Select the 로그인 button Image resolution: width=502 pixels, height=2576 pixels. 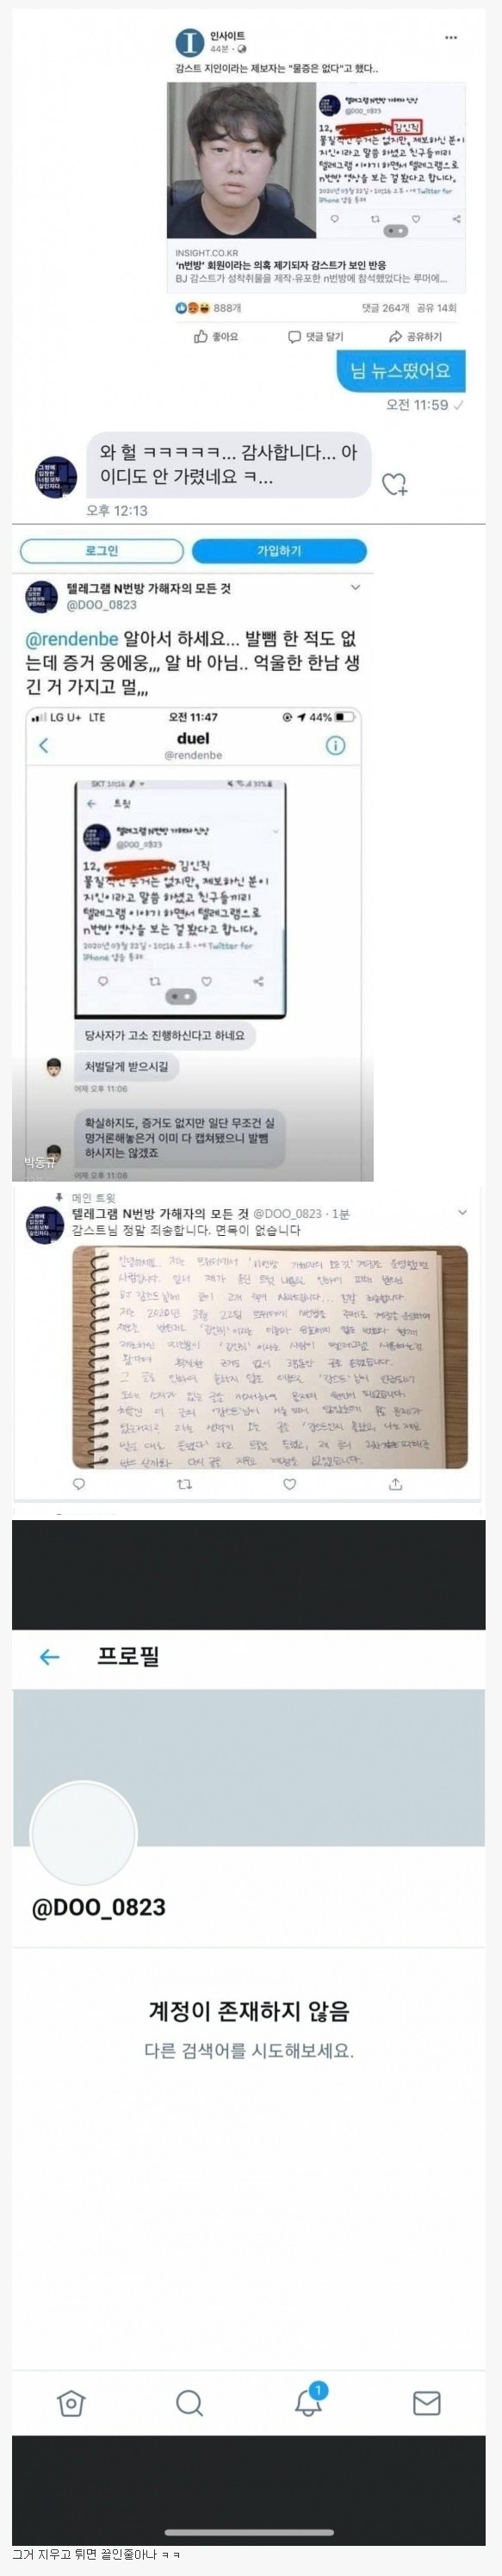(x=102, y=551)
